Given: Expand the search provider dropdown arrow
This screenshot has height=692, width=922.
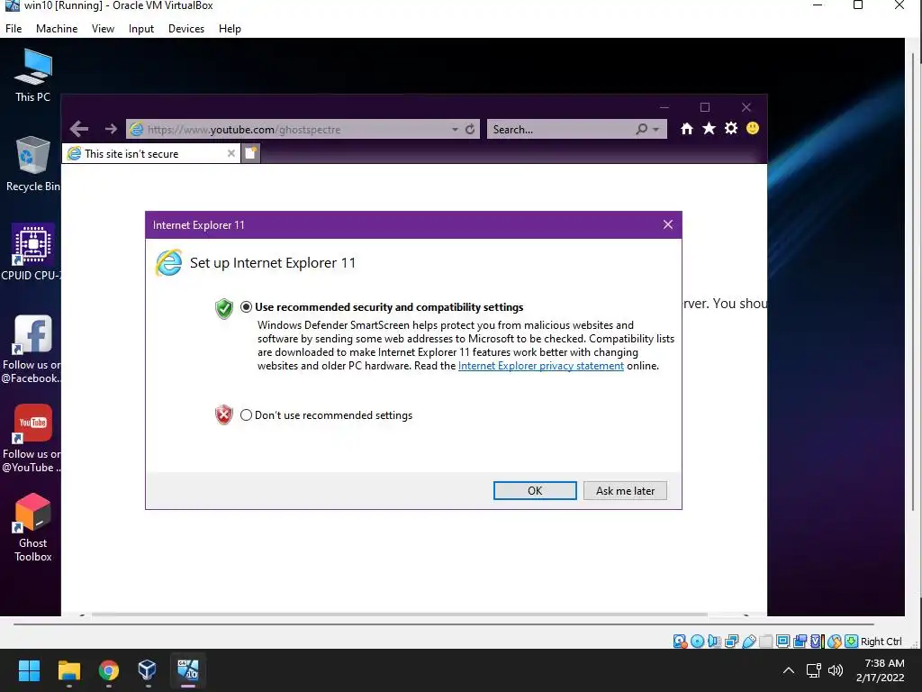Looking at the screenshot, I should (655, 130).
